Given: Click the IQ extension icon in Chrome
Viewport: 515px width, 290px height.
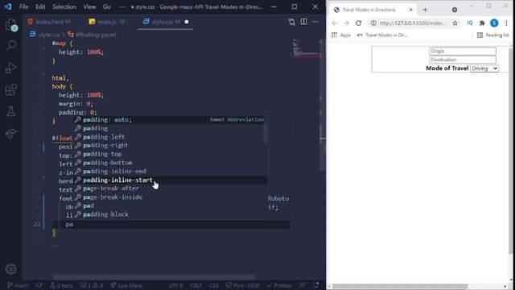Looking at the screenshot, I should (x=470, y=23).
